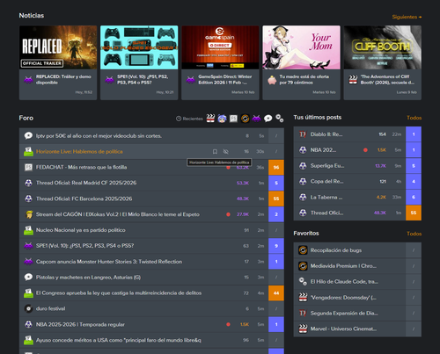This screenshot has width=440, height=354.
Task: Click the clapperboard icon on the Cliff Booth card
Action: [353, 80]
